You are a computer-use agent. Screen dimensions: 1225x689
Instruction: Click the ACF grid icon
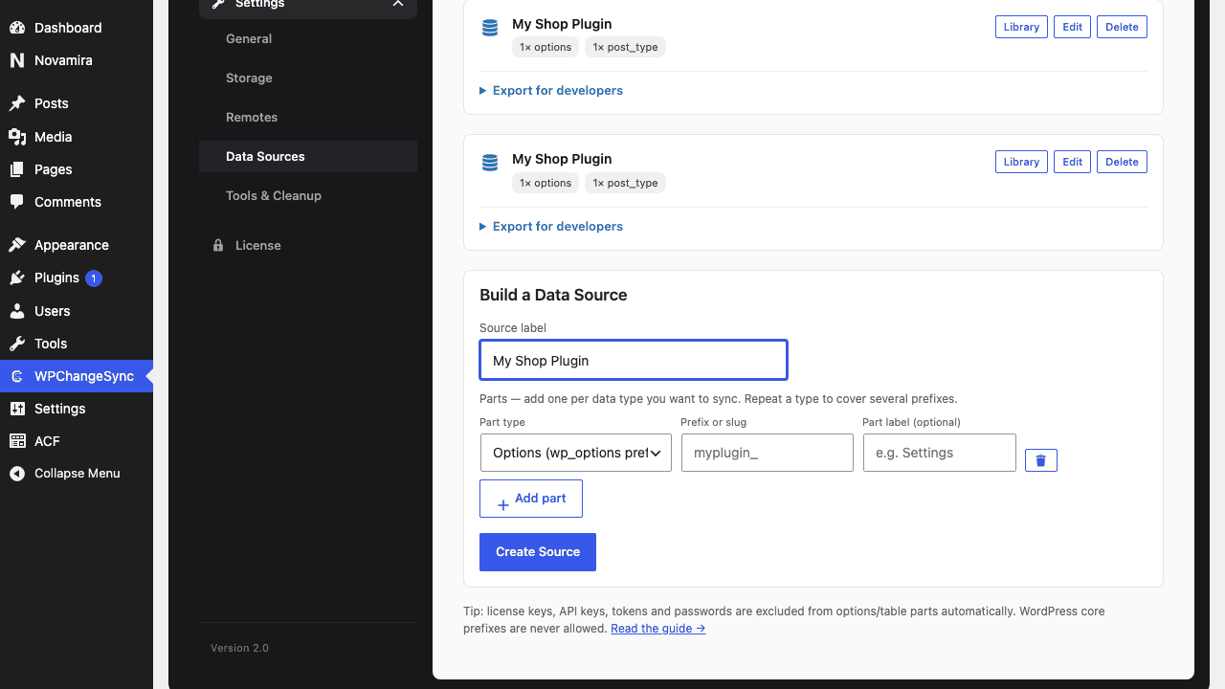coord(17,441)
